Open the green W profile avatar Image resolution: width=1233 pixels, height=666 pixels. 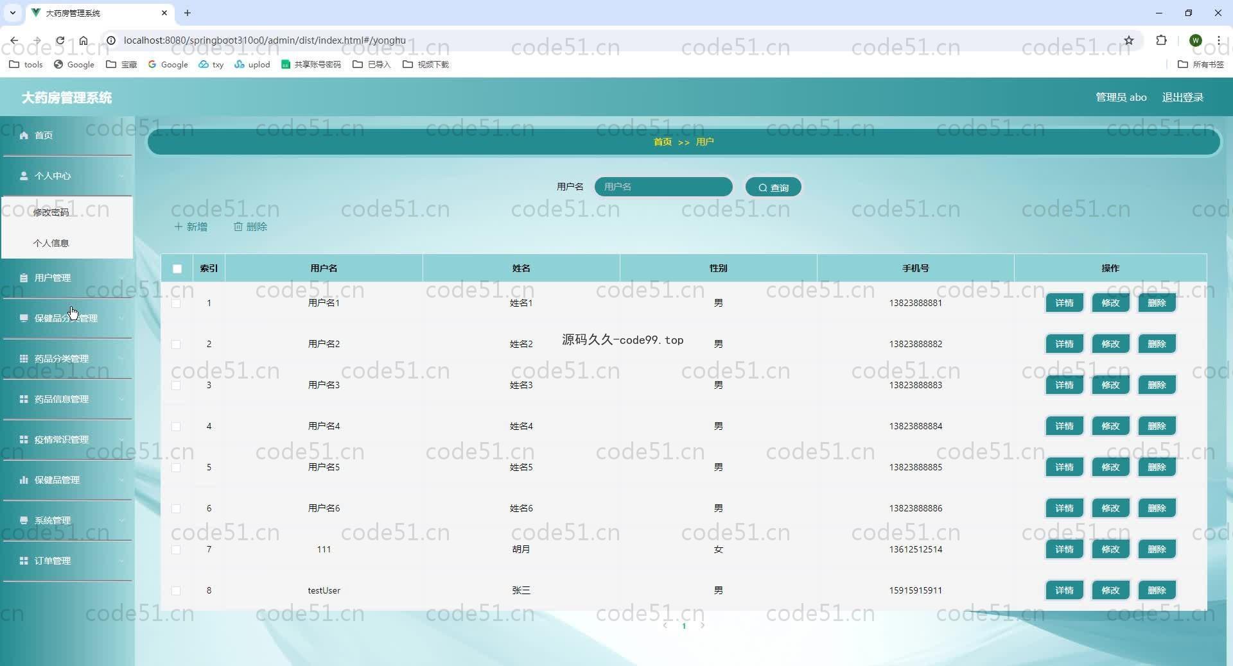point(1196,40)
